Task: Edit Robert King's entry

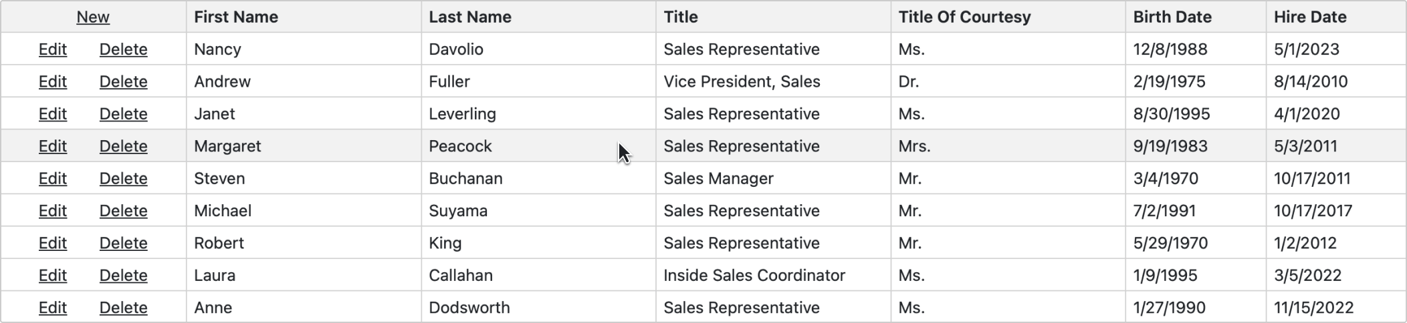Action: (53, 243)
